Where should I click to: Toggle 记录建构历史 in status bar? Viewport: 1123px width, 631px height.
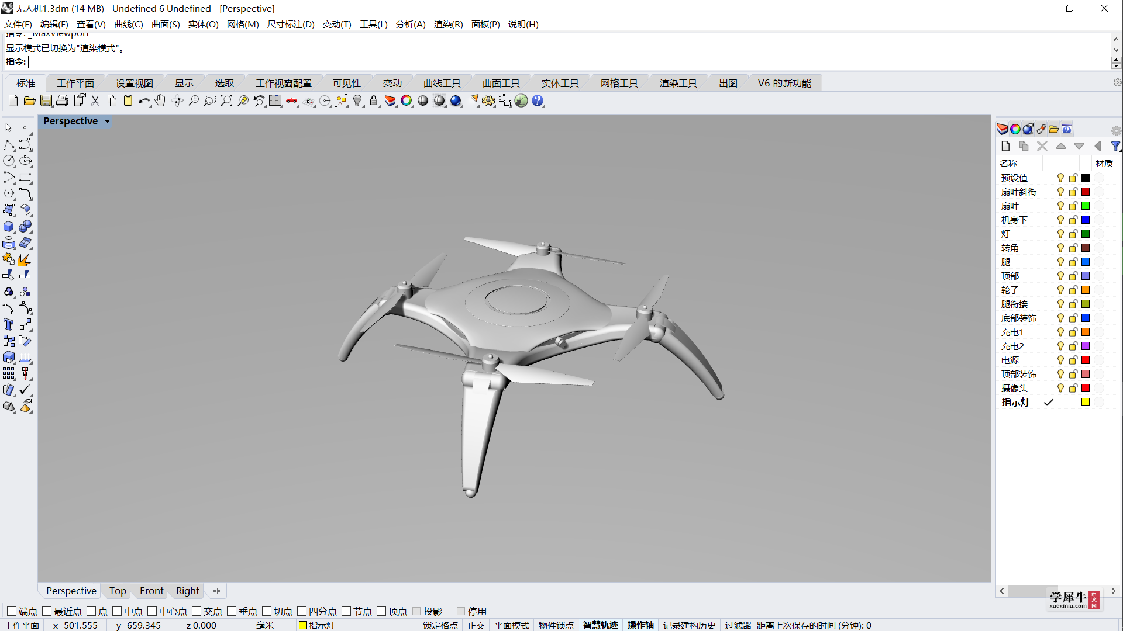click(x=690, y=625)
